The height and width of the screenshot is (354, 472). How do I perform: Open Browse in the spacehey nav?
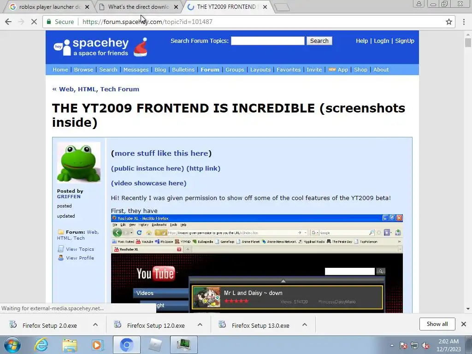[83, 70]
